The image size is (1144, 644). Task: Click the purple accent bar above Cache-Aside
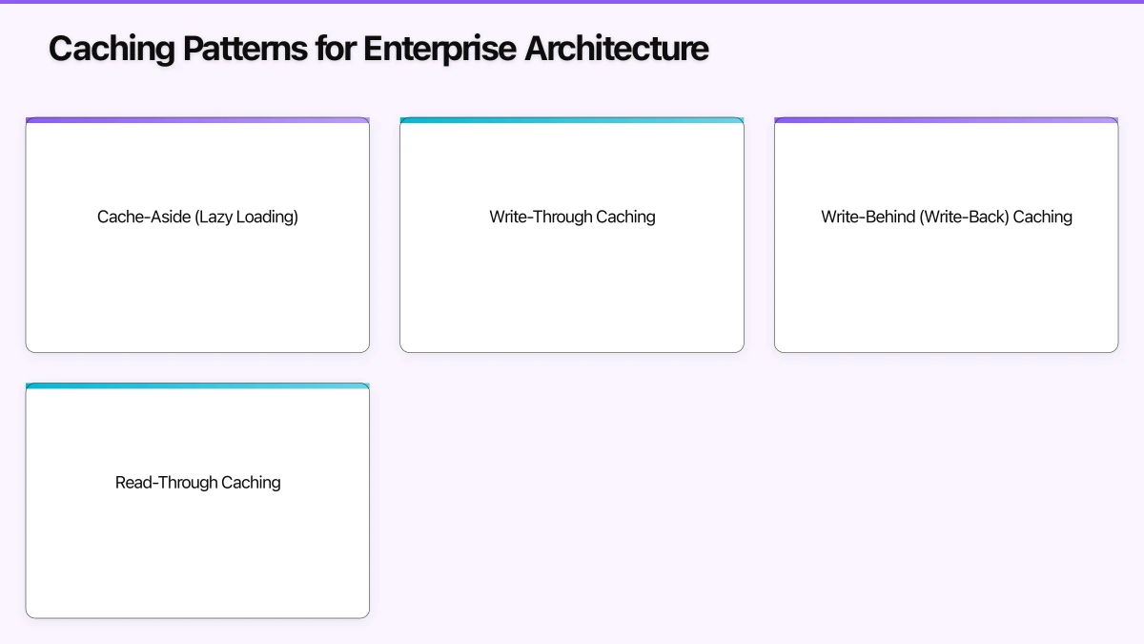(x=197, y=119)
